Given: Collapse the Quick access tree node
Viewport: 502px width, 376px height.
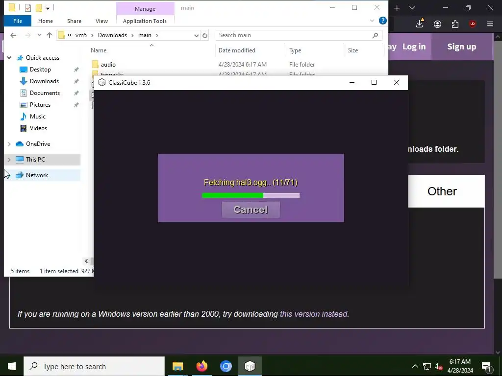Looking at the screenshot, I should [9, 58].
